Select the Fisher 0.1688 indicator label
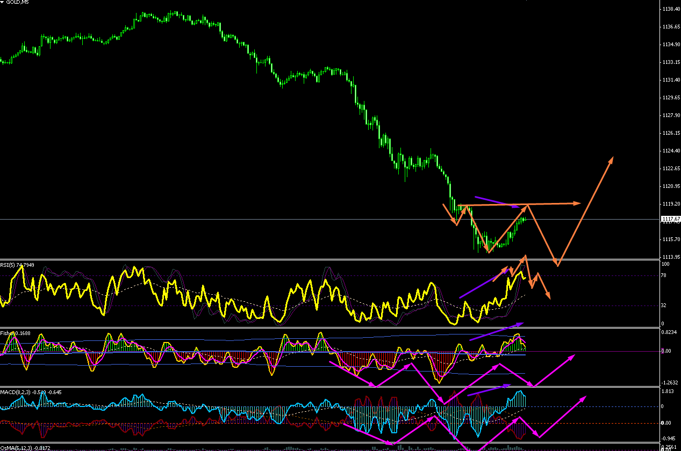The image size is (681, 451). tap(16, 333)
